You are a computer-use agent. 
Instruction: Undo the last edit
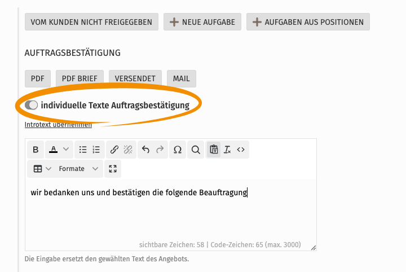[x=146, y=150]
